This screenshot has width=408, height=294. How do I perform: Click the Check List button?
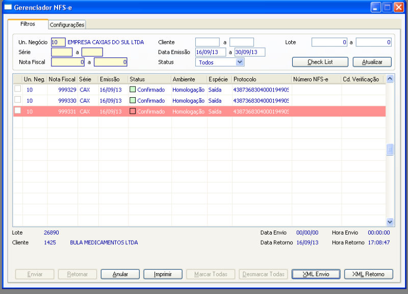pos(320,62)
